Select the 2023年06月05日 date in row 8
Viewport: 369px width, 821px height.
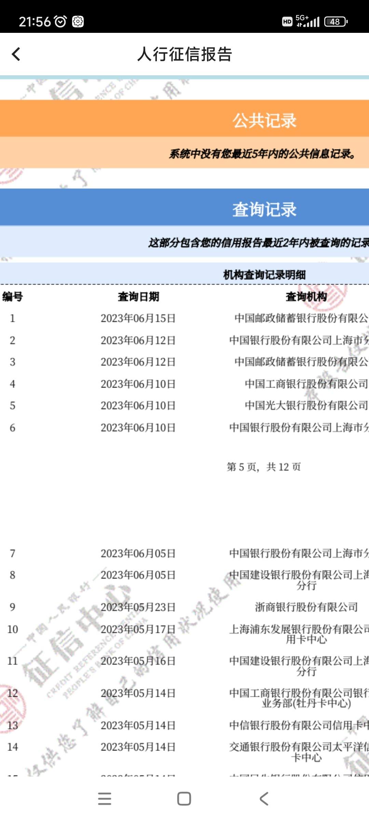pos(138,575)
